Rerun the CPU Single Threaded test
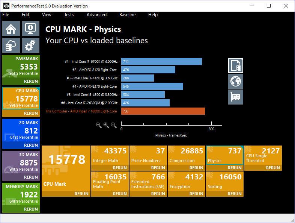The width and height of the screenshot is (295, 223). (273, 168)
